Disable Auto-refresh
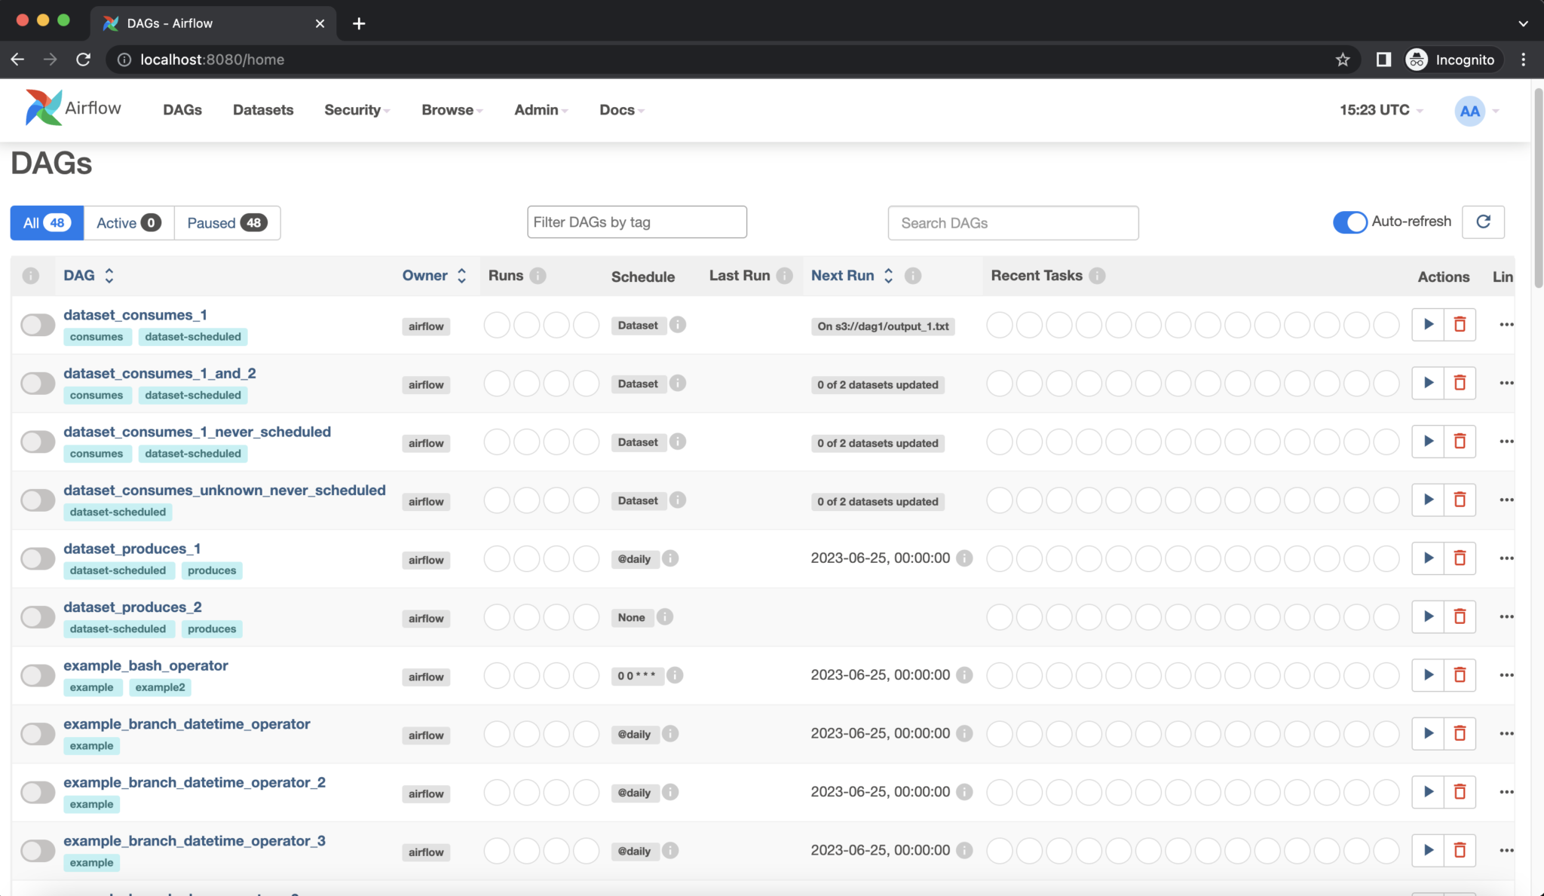This screenshot has width=1544, height=896. click(1349, 222)
